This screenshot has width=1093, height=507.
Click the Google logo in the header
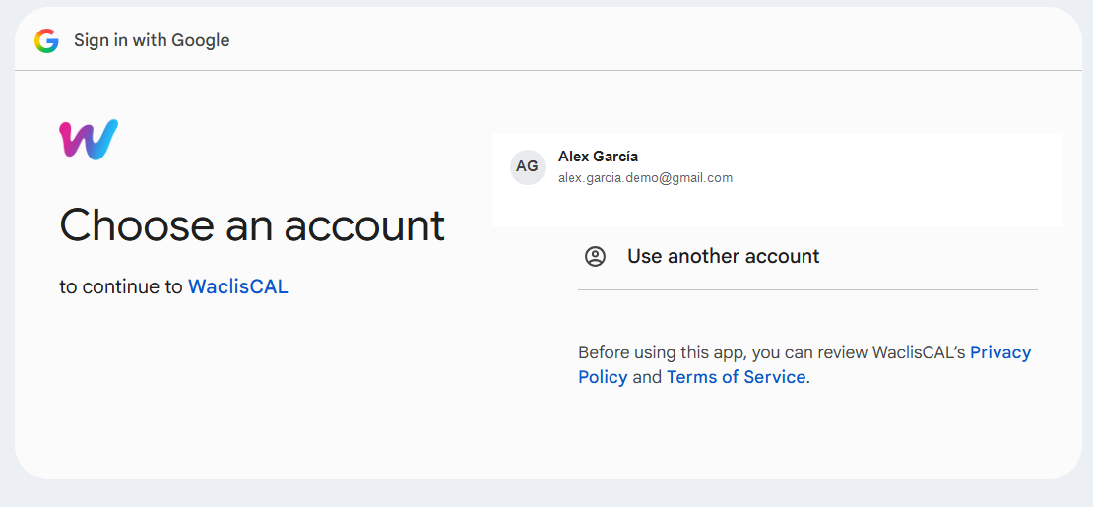click(x=46, y=41)
